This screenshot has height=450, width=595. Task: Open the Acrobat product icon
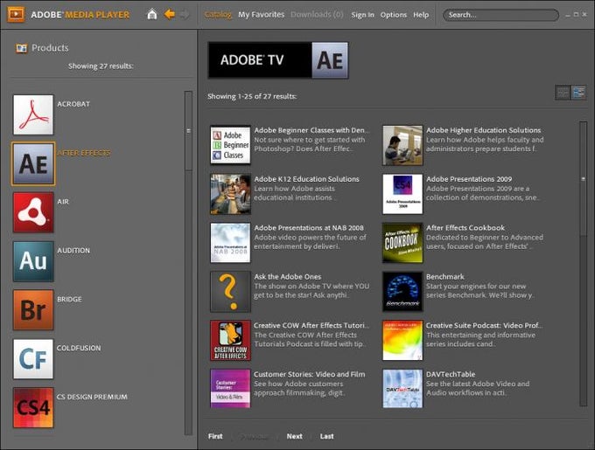click(x=33, y=114)
